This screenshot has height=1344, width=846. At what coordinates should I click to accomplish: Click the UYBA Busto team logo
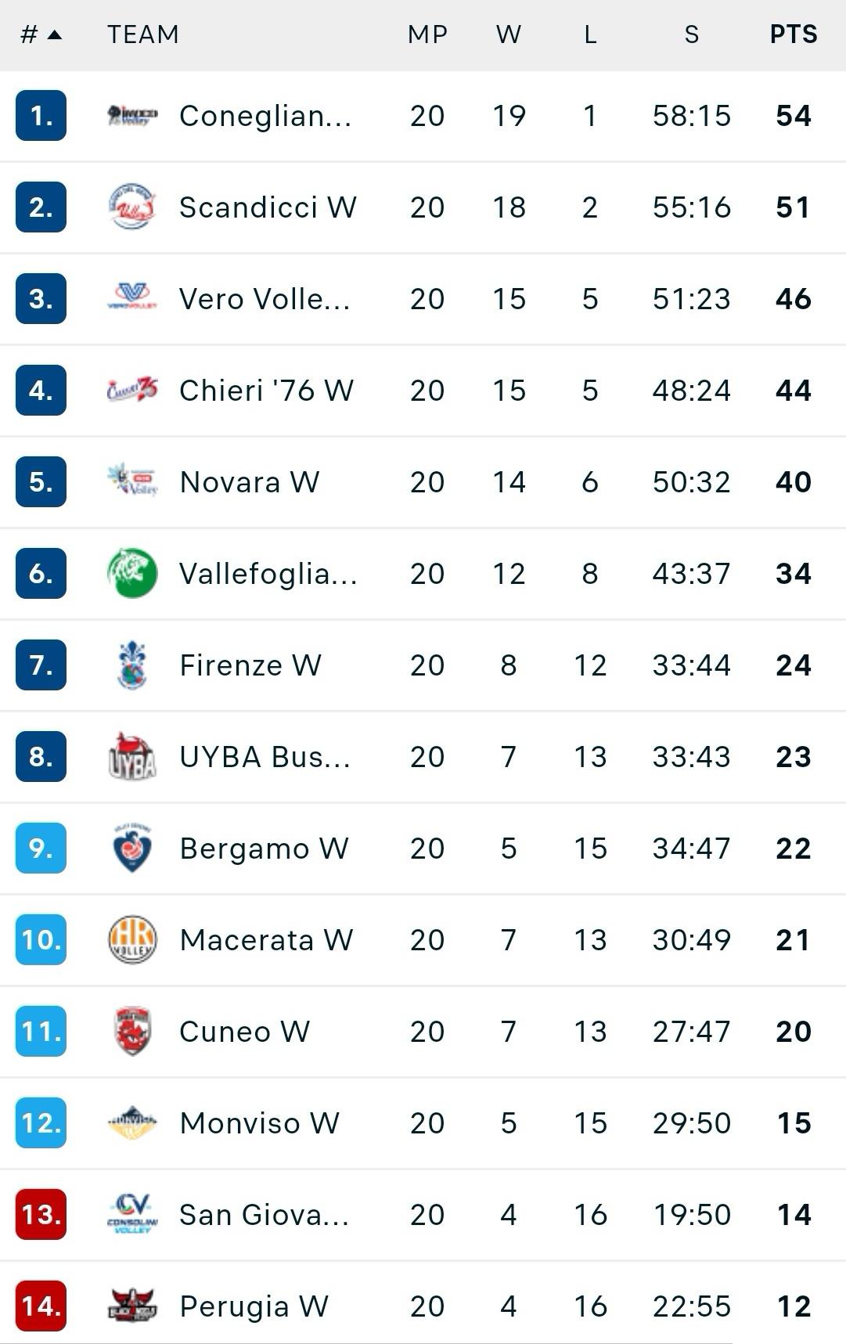coord(132,756)
